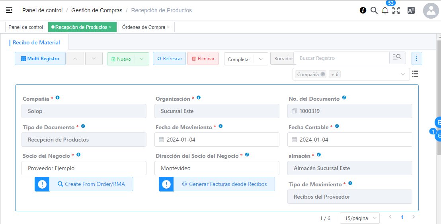
Task: Click the Fecha de Movimiento date field
Action: tap(217, 140)
